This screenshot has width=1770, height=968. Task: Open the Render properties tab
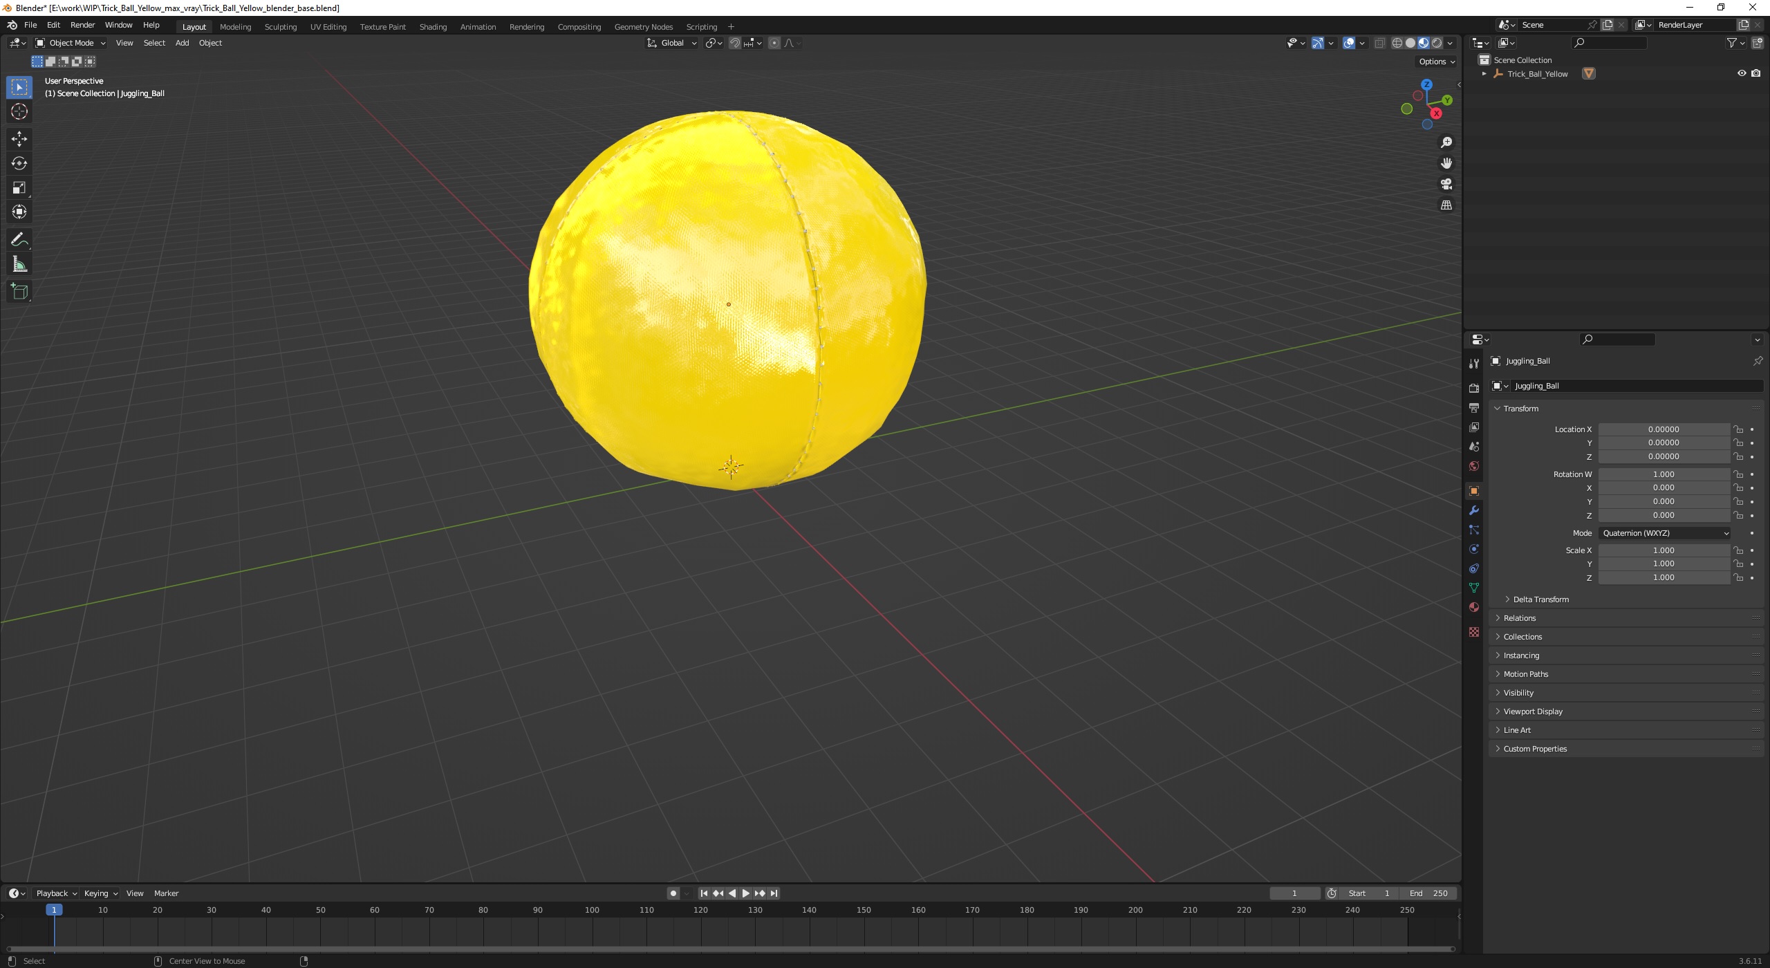pos(1474,388)
